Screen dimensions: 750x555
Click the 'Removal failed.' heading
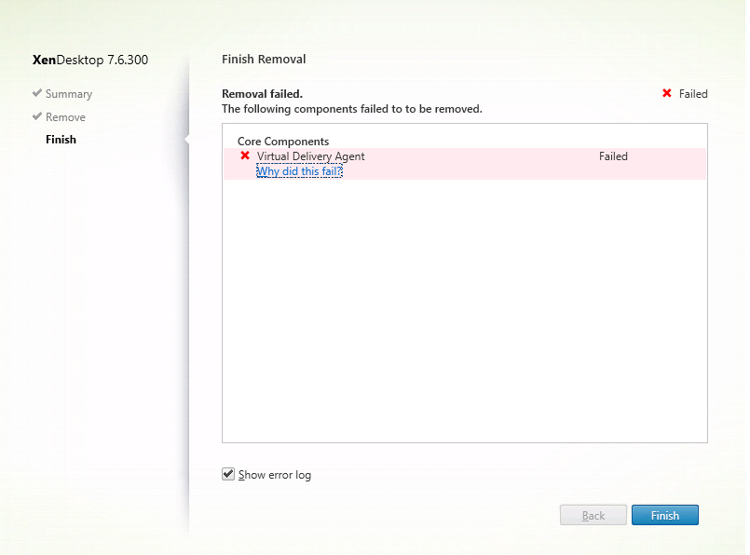click(x=262, y=94)
